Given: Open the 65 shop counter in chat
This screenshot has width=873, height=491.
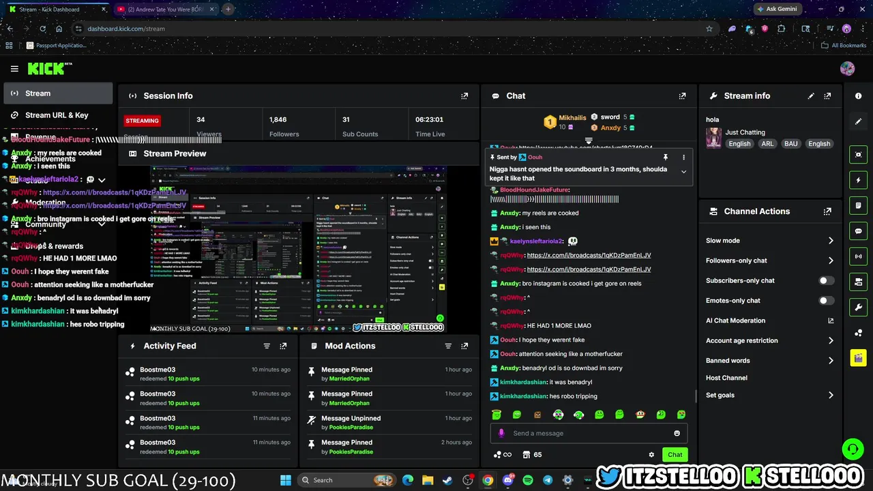Looking at the screenshot, I should point(532,455).
